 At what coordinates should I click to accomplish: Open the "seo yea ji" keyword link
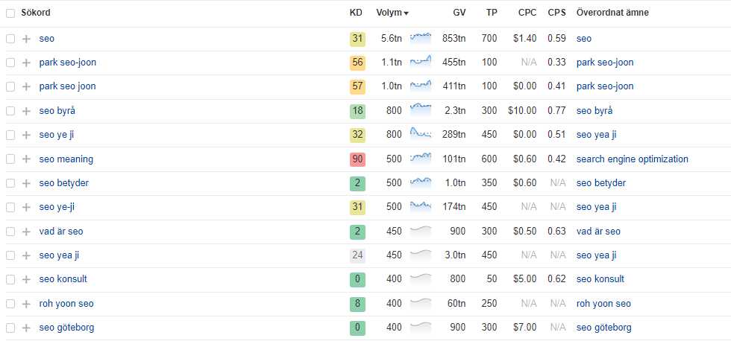pos(59,255)
